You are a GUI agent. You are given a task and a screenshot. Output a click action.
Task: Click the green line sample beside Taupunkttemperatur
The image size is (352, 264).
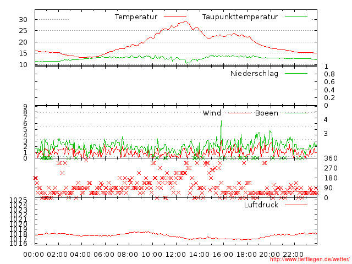(x=296, y=17)
